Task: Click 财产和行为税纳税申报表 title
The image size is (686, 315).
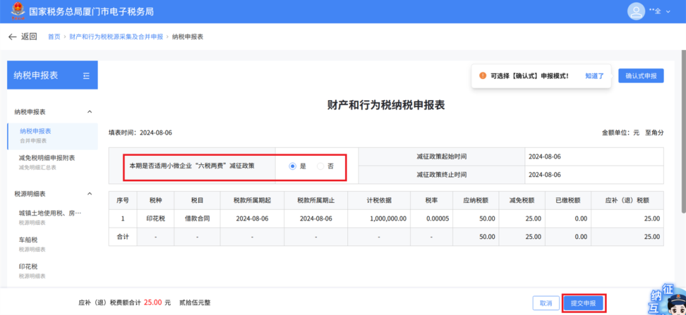Action: (x=386, y=105)
